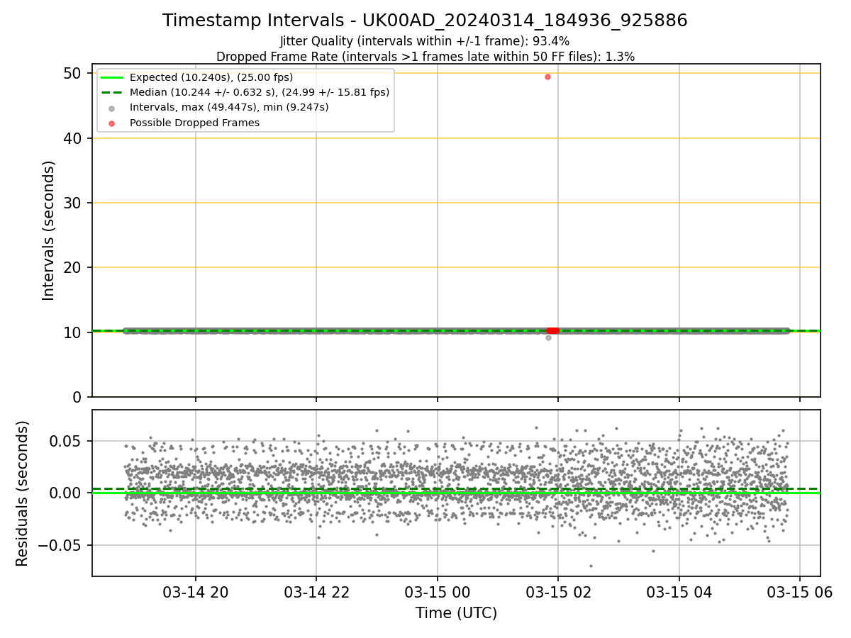Click the plot title 'Timestamp Intervals - UK00AD_20240314_184936_925886'

tap(425, 21)
